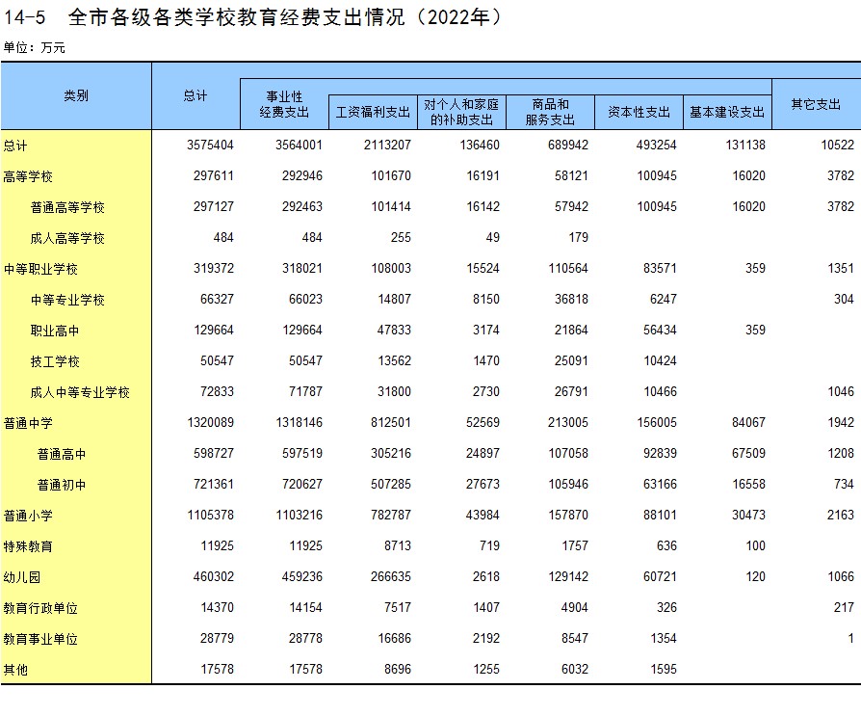861x716 pixels.
Task: Click the 中等职业学校 row label
Action: (x=40, y=269)
